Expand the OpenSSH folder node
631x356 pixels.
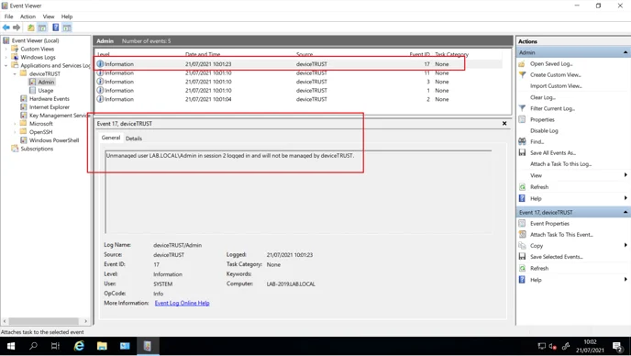coord(15,132)
